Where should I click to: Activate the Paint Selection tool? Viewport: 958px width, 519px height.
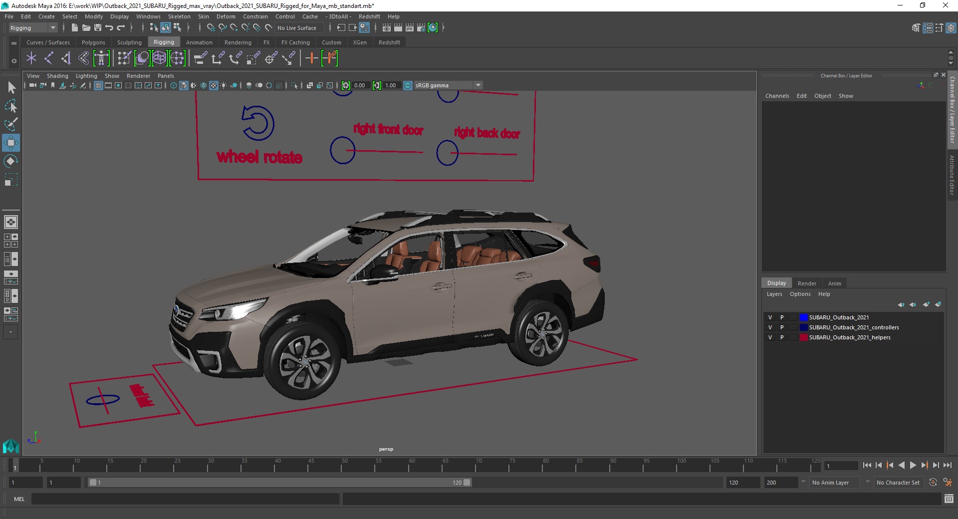(11, 124)
